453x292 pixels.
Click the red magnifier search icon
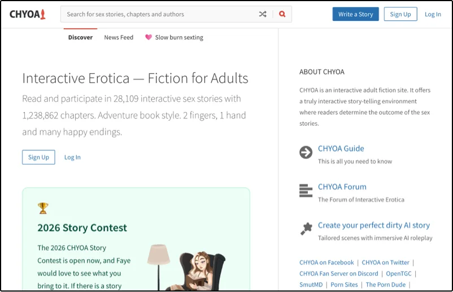(282, 14)
